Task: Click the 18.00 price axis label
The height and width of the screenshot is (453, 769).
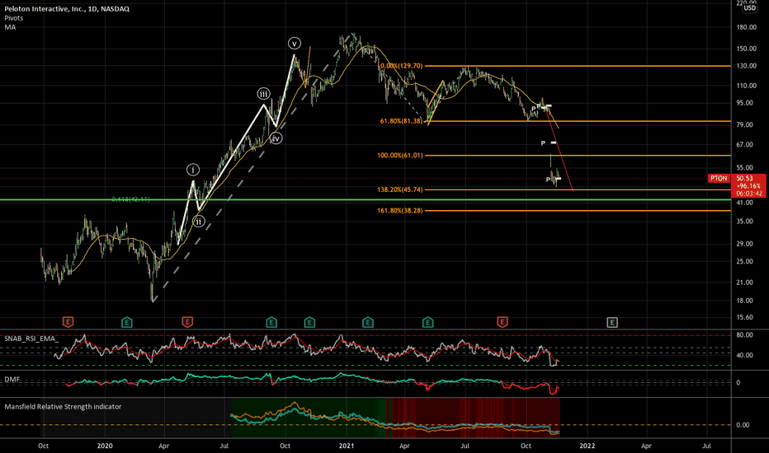Action: click(x=744, y=301)
